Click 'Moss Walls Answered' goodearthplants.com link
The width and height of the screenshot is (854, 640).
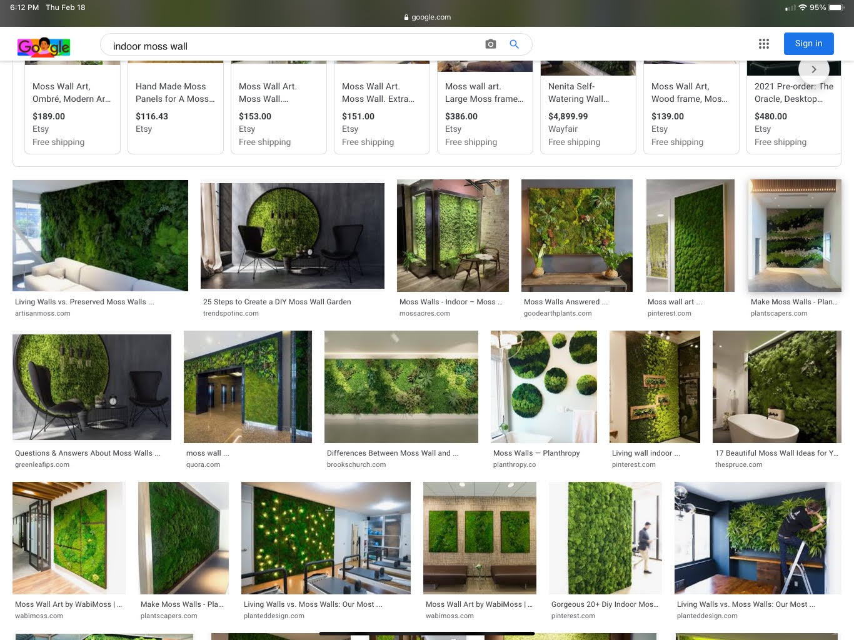(x=565, y=302)
